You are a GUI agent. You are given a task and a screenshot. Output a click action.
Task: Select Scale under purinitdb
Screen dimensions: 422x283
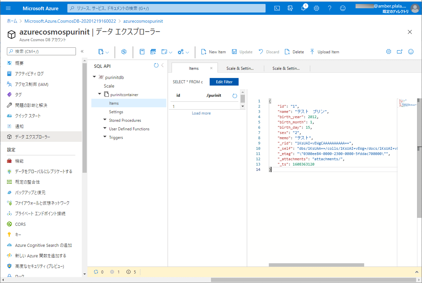coord(109,86)
